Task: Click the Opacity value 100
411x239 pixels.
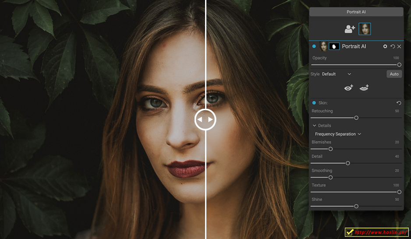Action: click(x=396, y=58)
